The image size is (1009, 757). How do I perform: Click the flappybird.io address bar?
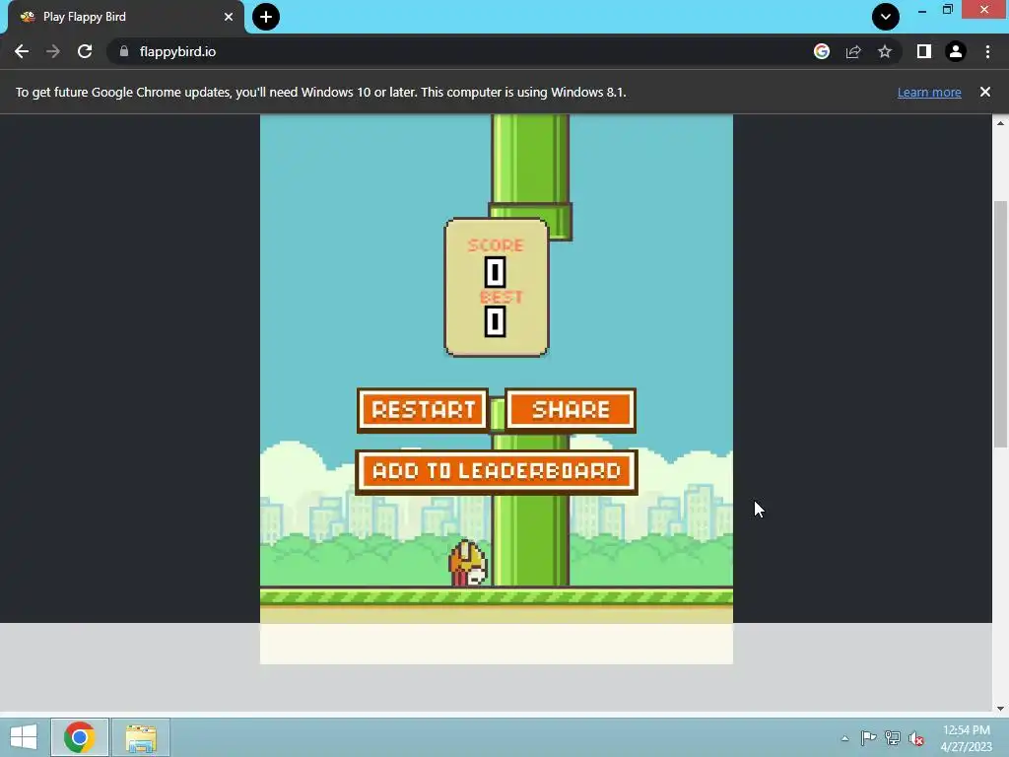(463, 51)
